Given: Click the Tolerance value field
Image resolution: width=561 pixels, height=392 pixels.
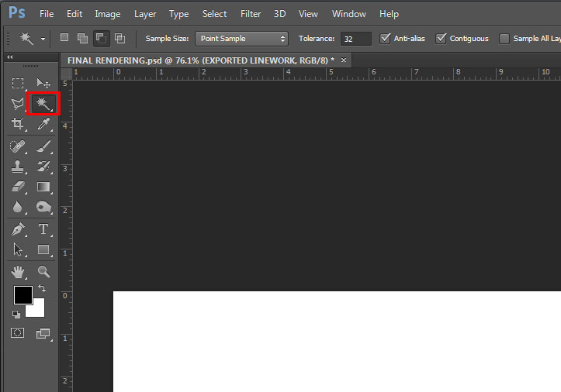Looking at the screenshot, I should coord(355,39).
